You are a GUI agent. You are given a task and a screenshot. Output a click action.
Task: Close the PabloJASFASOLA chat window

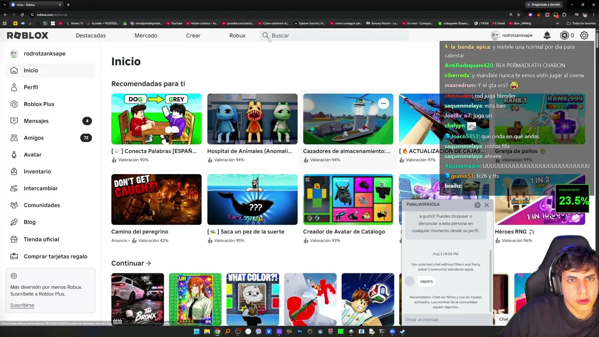tap(487, 205)
